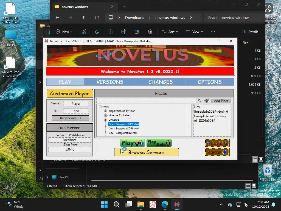Refresh the Explorer folder

[97, 18]
